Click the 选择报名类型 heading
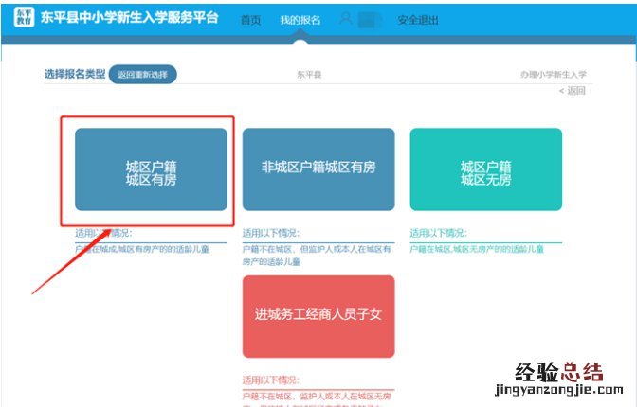637x407 pixels. [x=75, y=74]
